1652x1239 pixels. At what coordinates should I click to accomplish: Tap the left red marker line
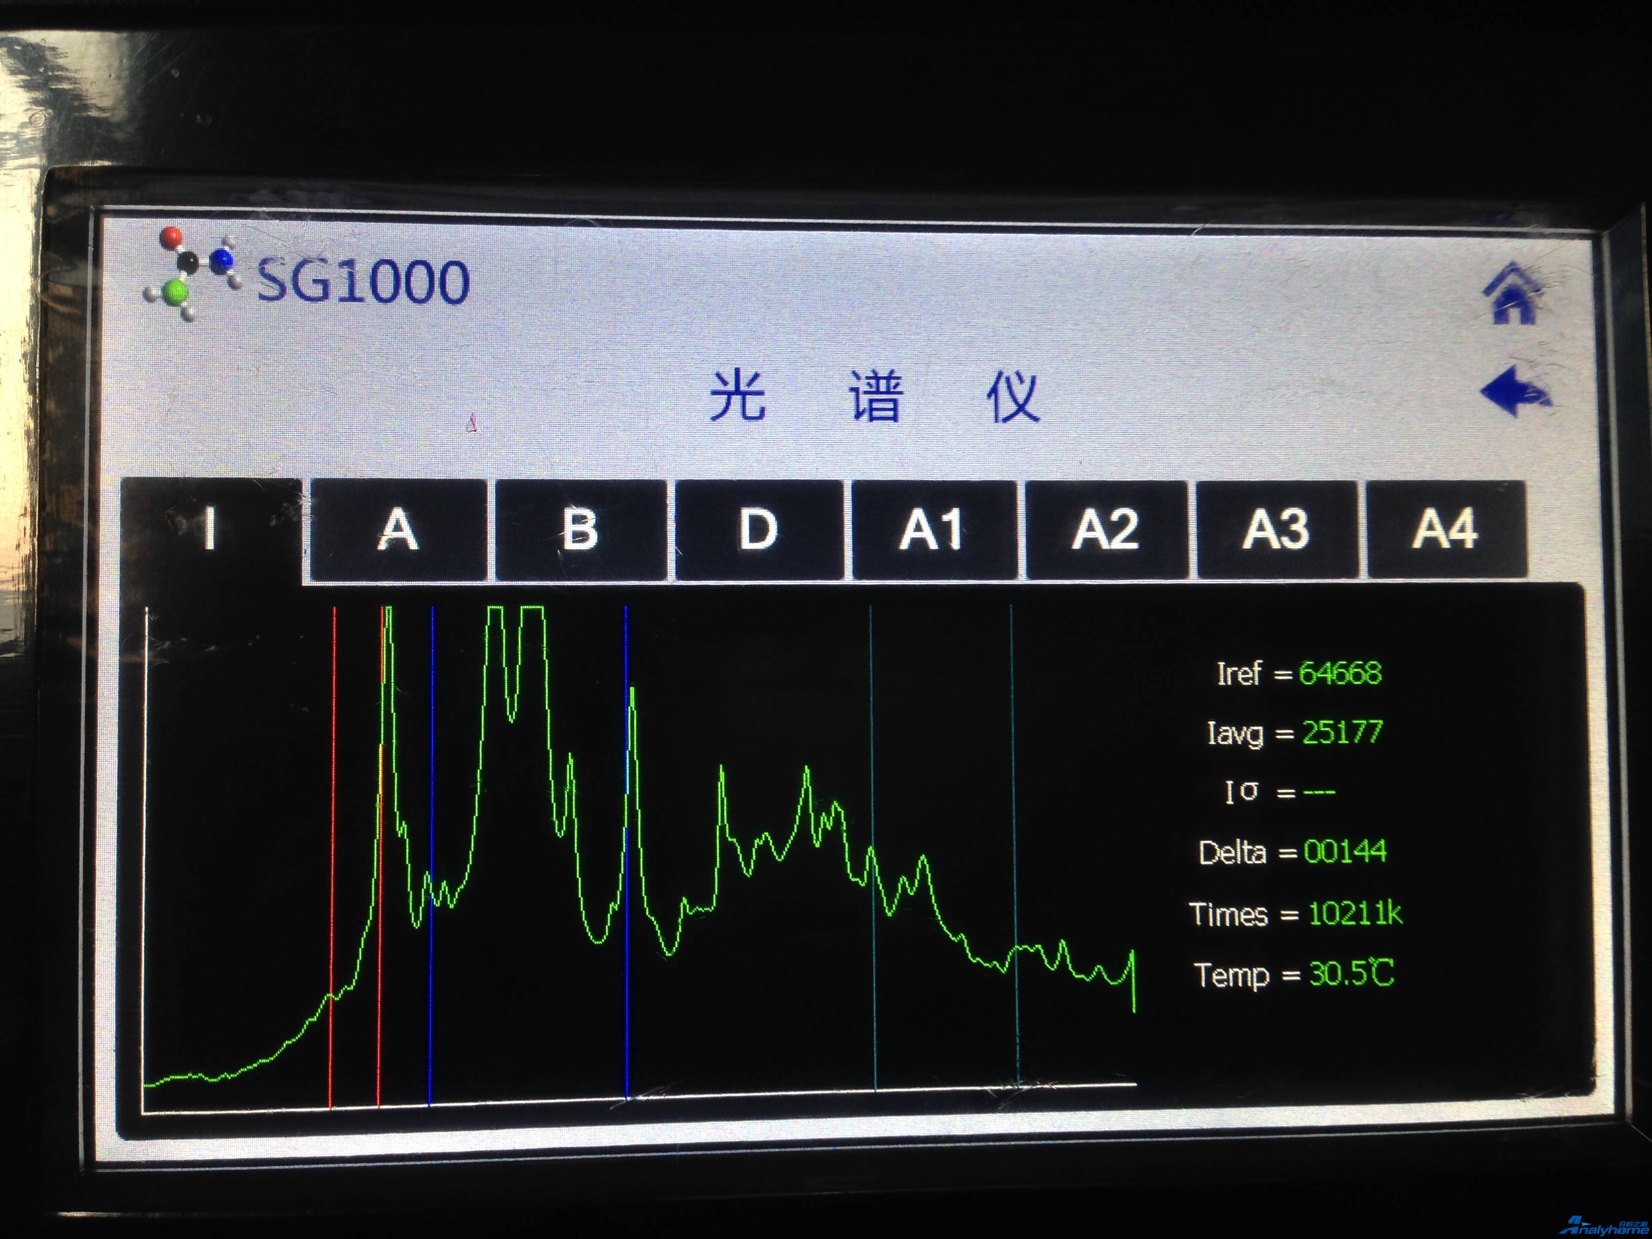[333, 857]
